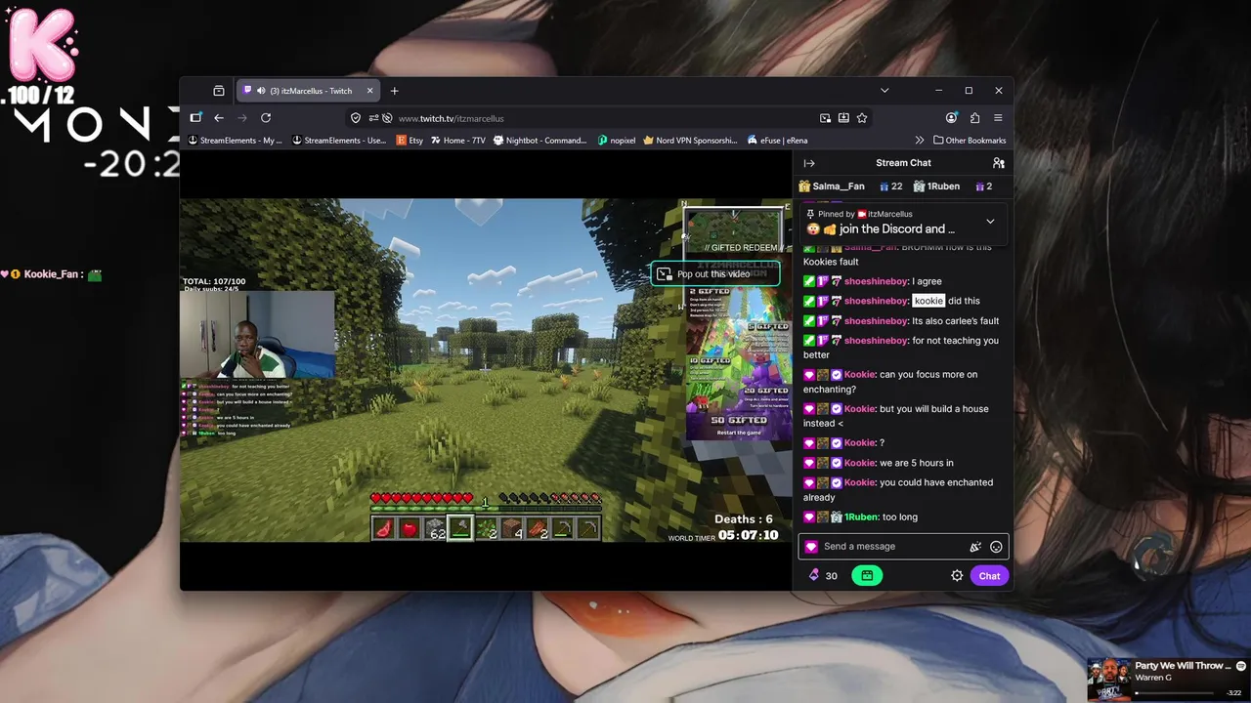This screenshot has height=703, width=1251.
Task: Open the StreamElements - Use... bookmark
Action: tap(339, 141)
